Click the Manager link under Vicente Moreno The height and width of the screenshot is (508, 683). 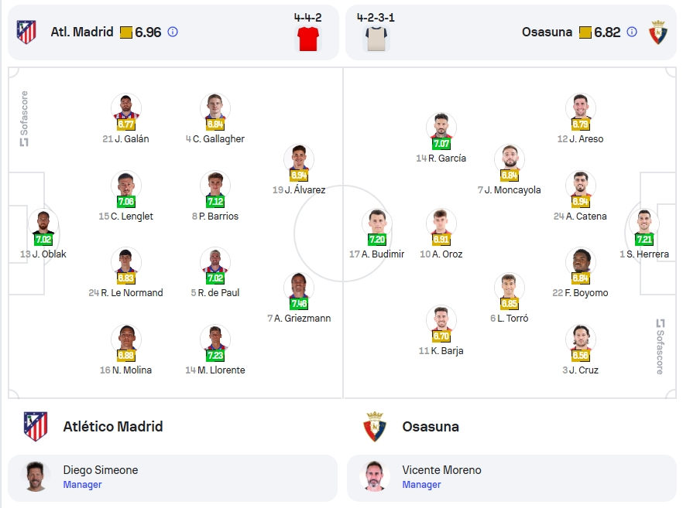coord(421,485)
